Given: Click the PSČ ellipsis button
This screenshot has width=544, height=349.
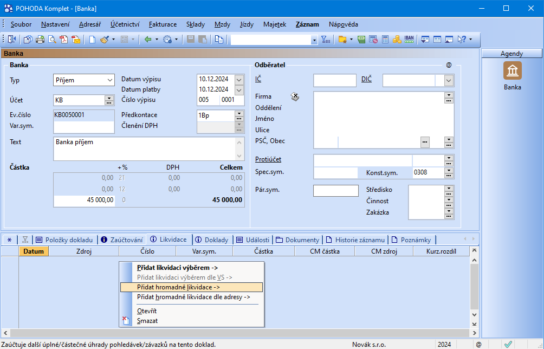Looking at the screenshot, I should (x=425, y=142).
